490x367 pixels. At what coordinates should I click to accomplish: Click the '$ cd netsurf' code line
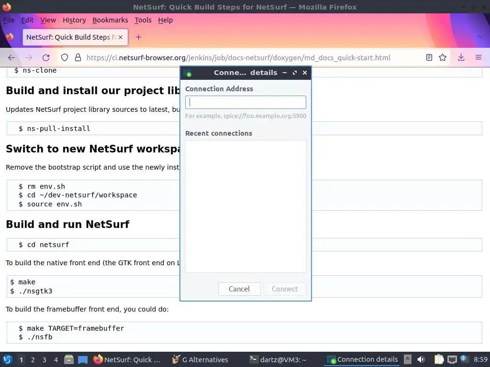[x=44, y=245]
